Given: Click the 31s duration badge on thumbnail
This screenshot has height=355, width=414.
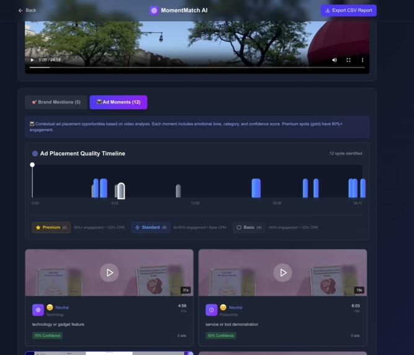Looking at the screenshot, I should (x=185, y=290).
